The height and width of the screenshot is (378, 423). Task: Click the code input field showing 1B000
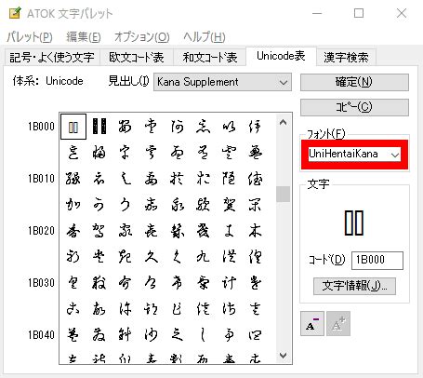click(x=377, y=260)
